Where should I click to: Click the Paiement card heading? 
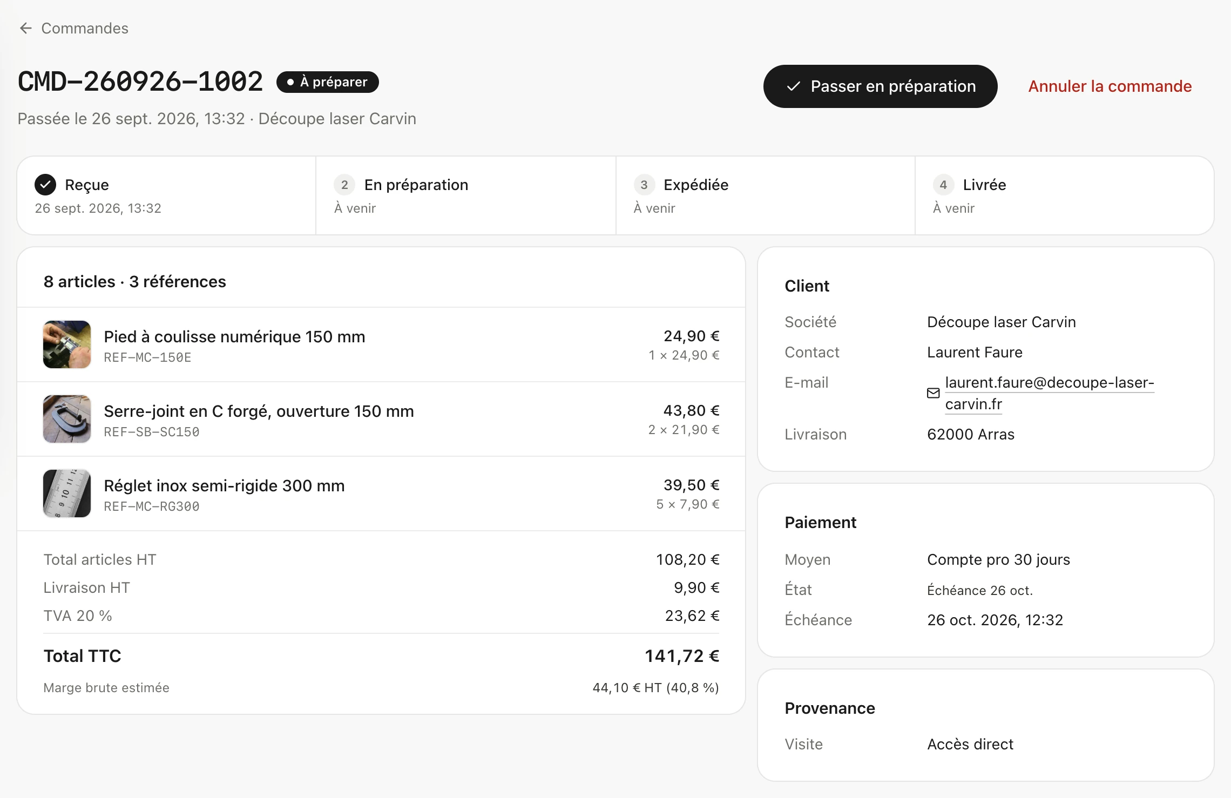click(x=820, y=522)
